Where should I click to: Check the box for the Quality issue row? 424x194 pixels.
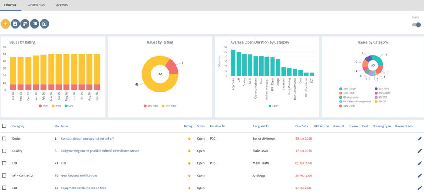tap(4, 151)
